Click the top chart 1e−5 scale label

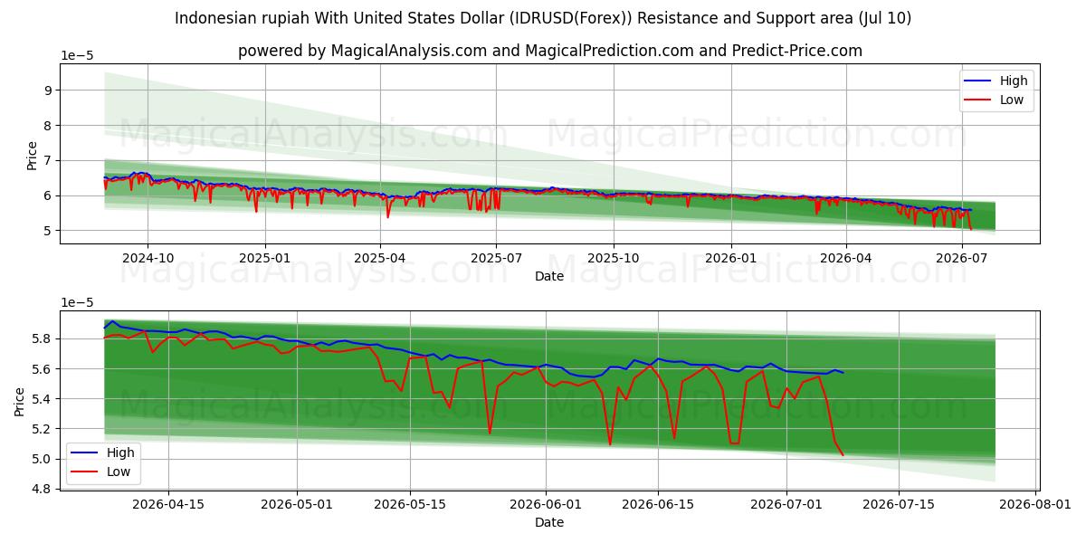(x=76, y=55)
